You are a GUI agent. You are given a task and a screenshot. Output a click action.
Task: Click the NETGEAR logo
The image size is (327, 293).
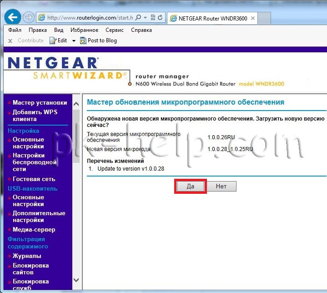point(53,63)
